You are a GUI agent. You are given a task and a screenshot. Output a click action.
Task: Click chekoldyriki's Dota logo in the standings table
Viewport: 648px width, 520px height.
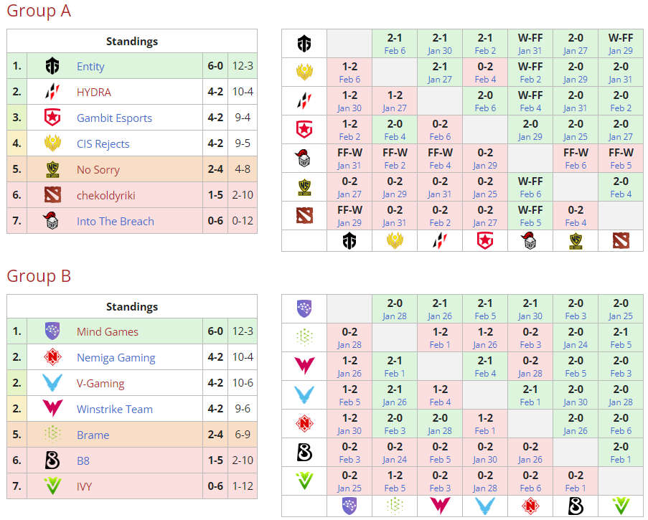pos(52,196)
